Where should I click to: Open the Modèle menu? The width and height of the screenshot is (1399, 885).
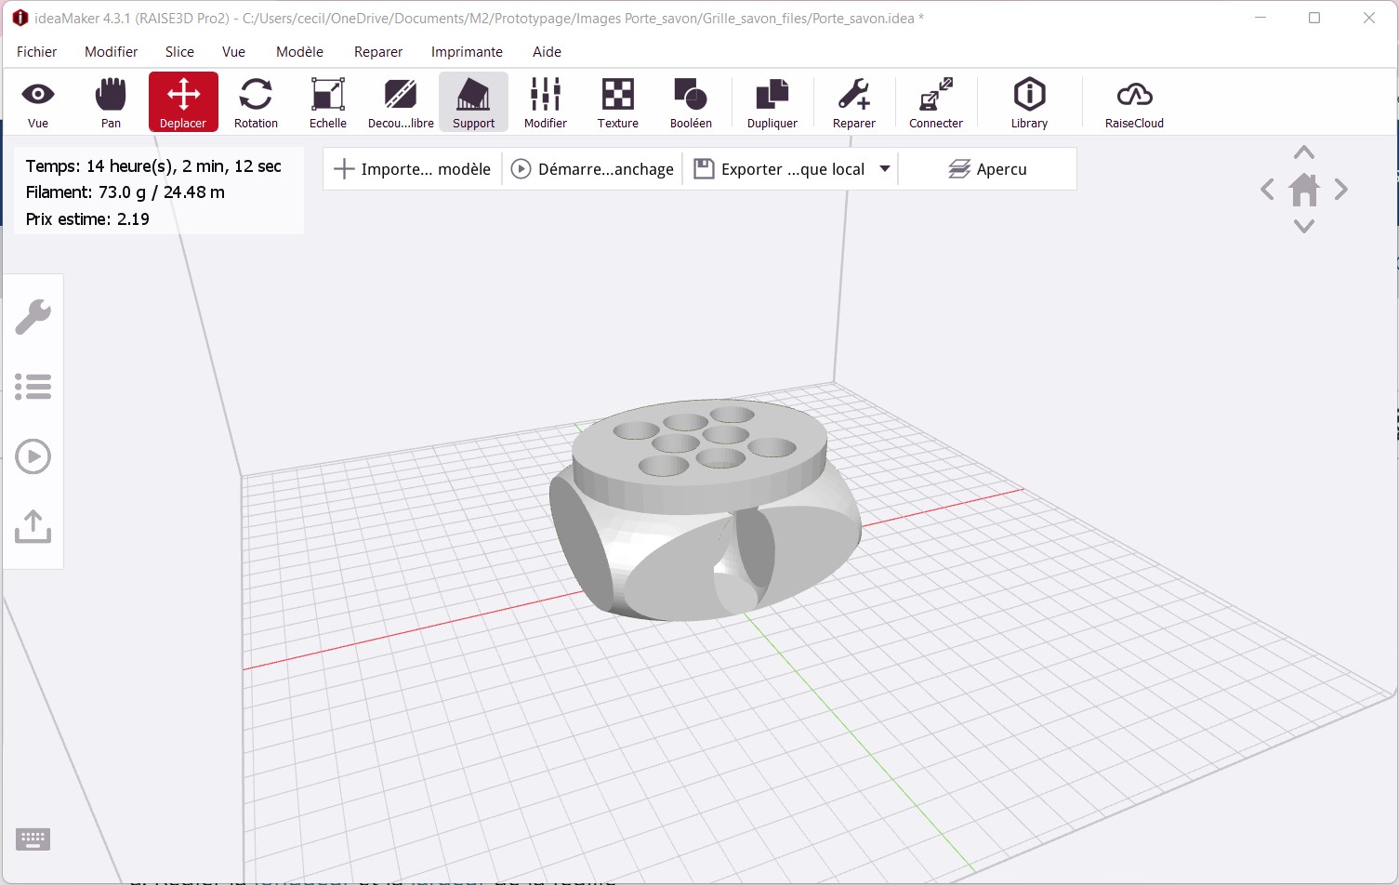[x=299, y=52]
